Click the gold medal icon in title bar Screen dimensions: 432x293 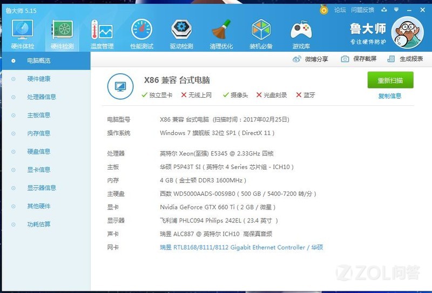324,10
